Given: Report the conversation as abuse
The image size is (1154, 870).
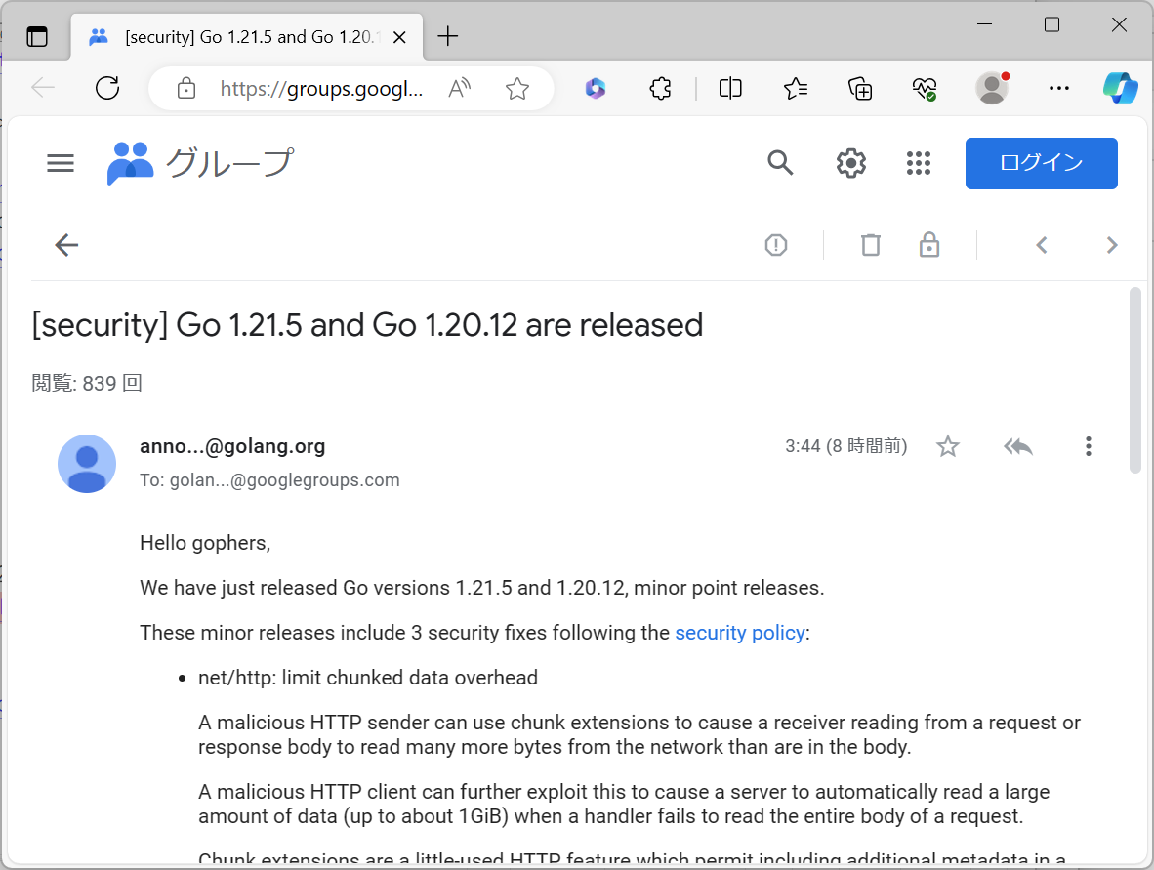Looking at the screenshot, I should 776,245.
